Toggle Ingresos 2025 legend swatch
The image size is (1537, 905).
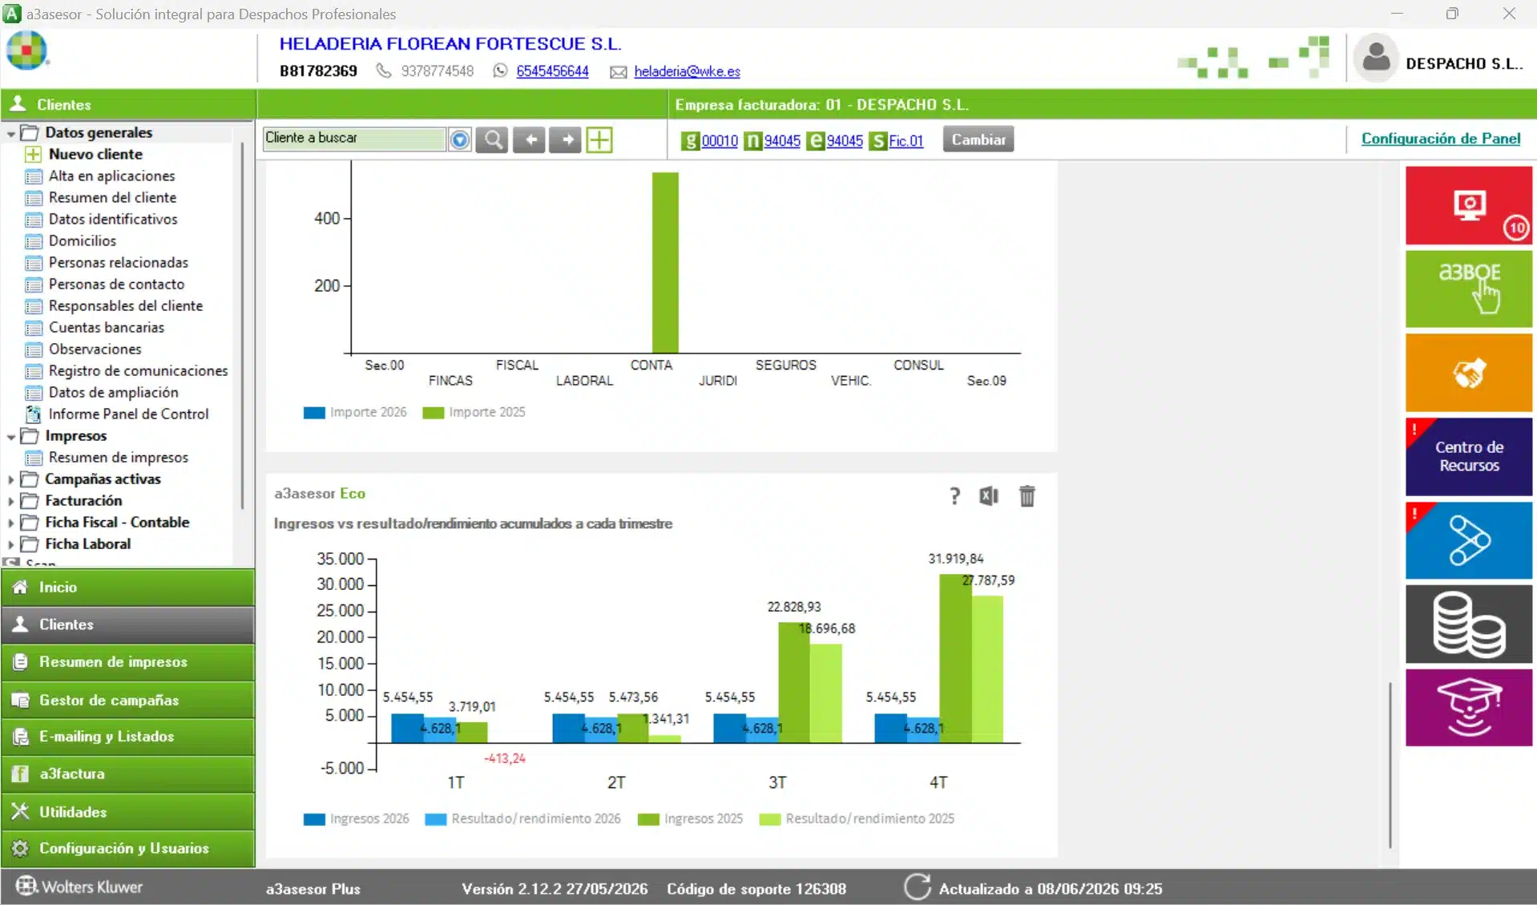648,819
